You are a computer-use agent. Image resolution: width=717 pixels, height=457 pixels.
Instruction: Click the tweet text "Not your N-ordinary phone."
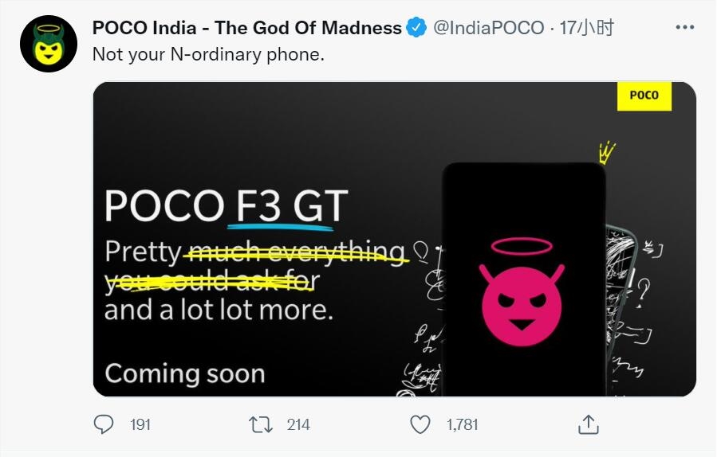point(209,54)
